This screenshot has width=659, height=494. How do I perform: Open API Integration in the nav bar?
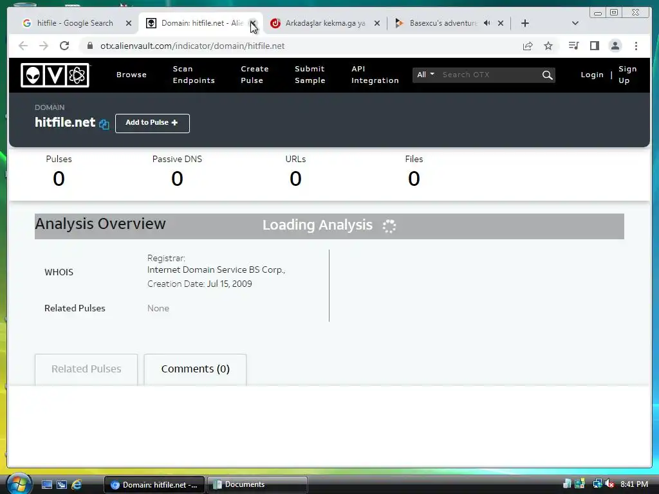click(x=375, y=75)
